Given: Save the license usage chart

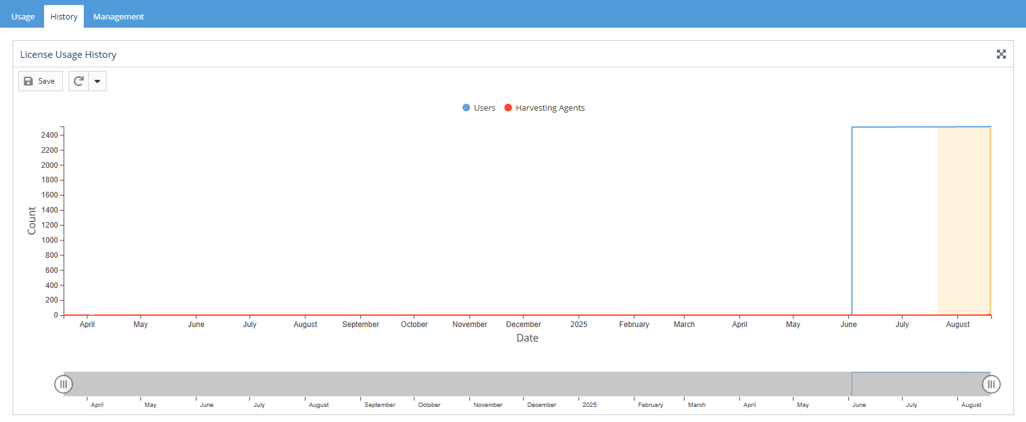Looking at the screenshot, I should (x=40, y=81).
